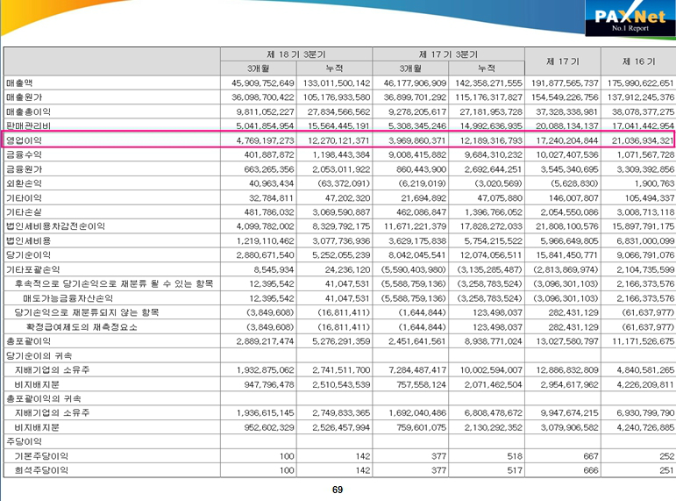Click the 총포괄이익 row label

(27, 341)
